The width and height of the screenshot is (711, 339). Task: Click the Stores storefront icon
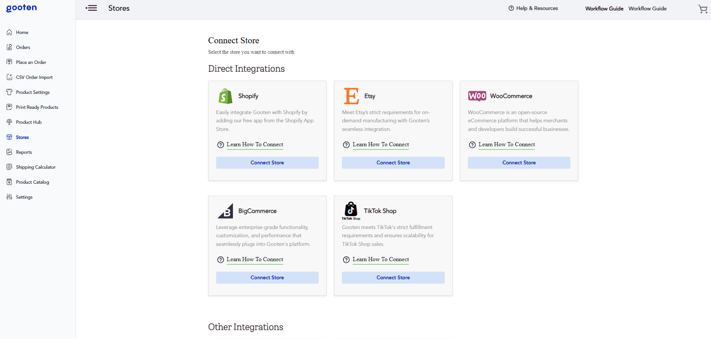[x=9, y=137]
